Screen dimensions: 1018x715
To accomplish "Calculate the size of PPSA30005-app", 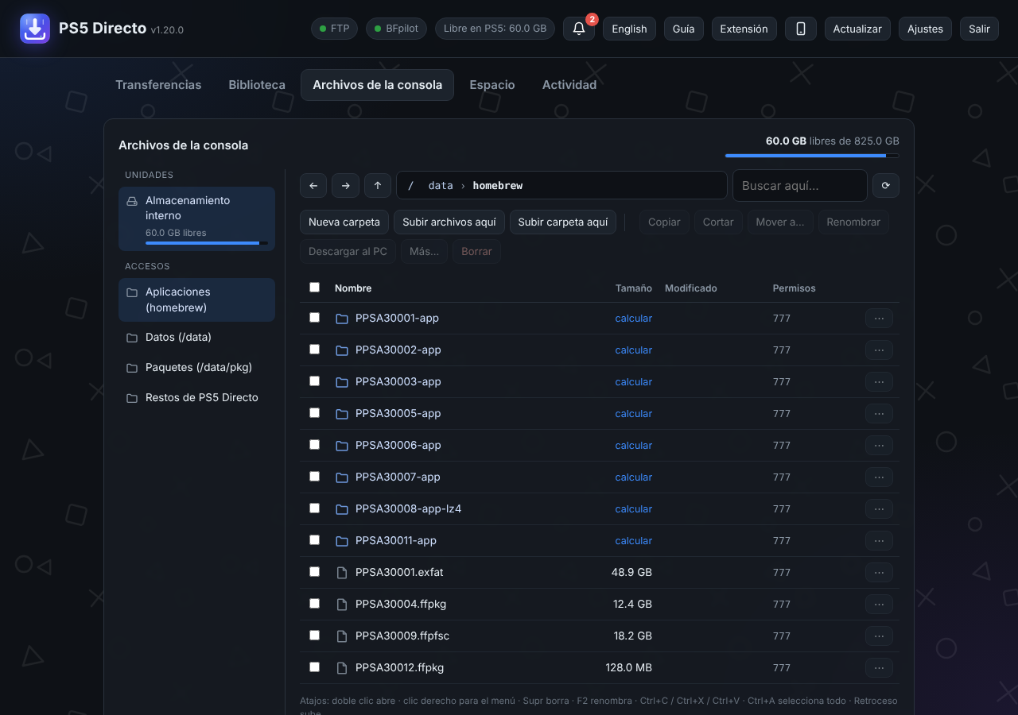I will 633,413.
